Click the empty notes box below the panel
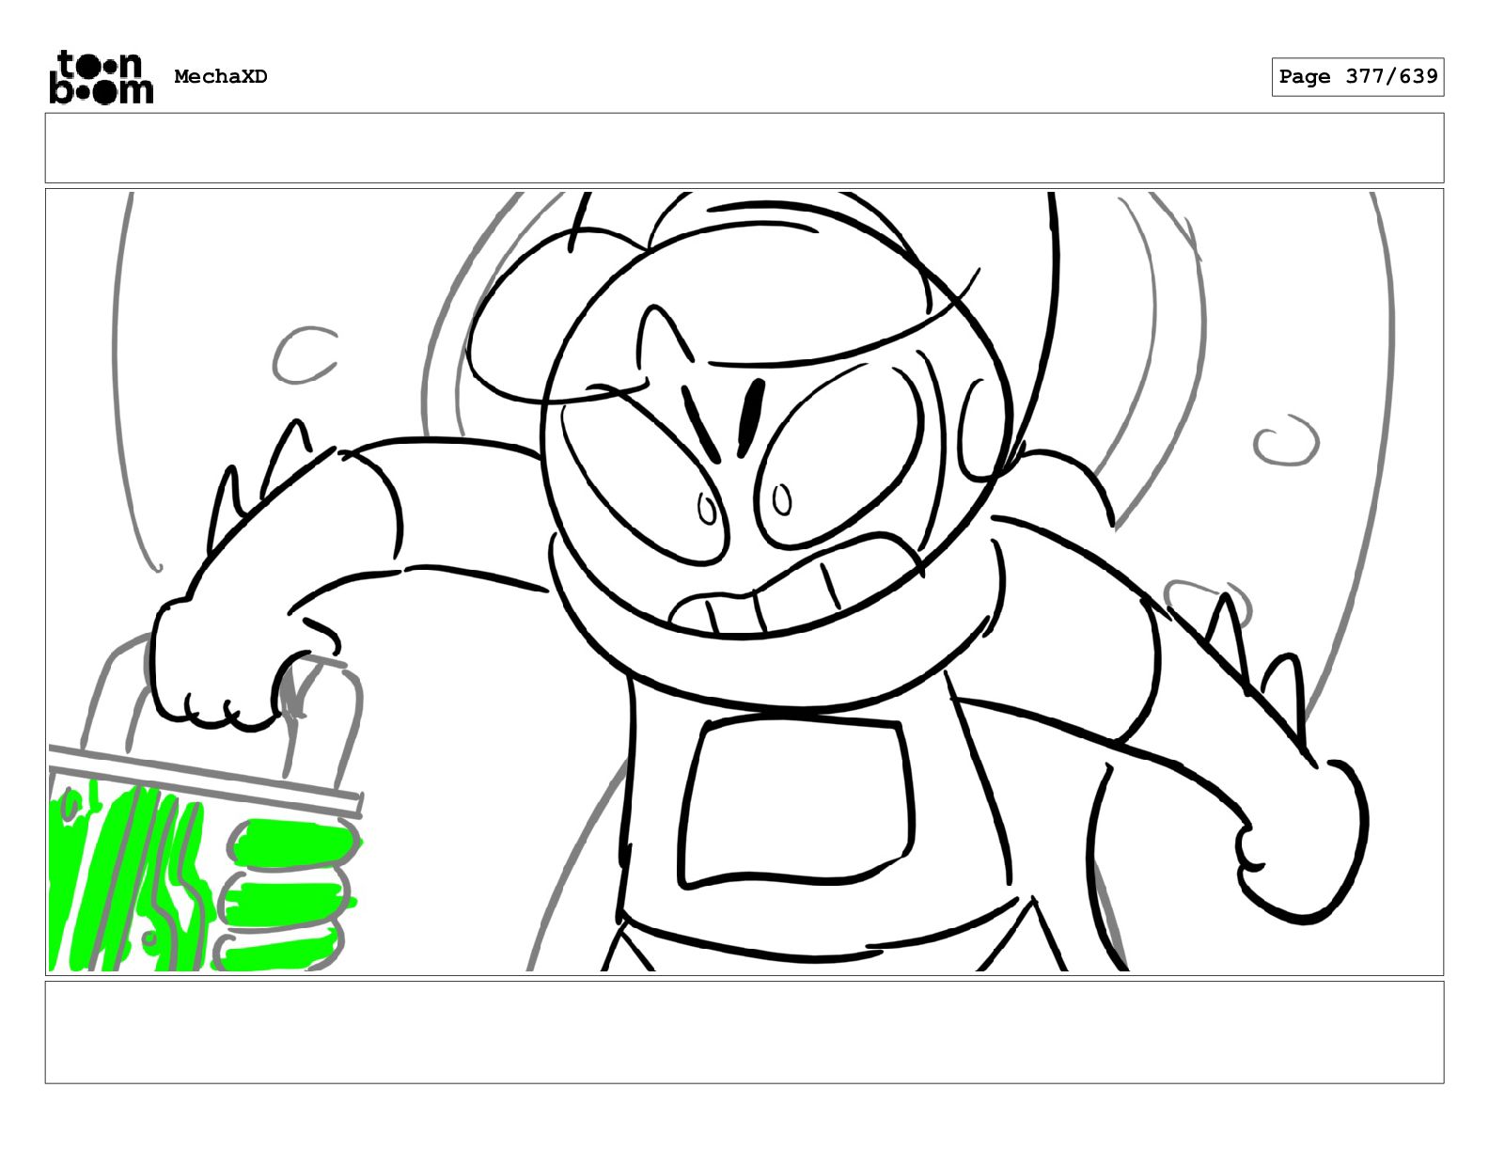Image resolution: width=1489 pixels, height=1151 pixels. coord(744,1033)
